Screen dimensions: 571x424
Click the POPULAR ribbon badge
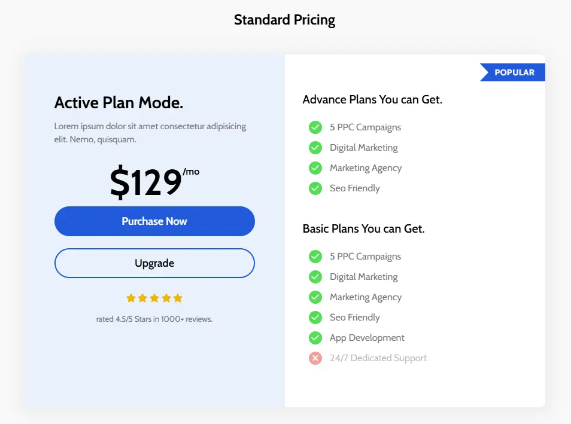(x=514, y=72)
